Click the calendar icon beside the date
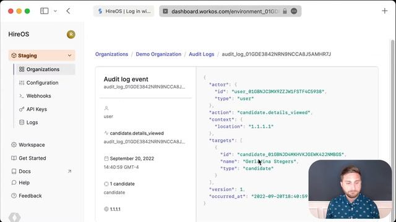Screen dimensions: 396x222 (x=106, y=158)
